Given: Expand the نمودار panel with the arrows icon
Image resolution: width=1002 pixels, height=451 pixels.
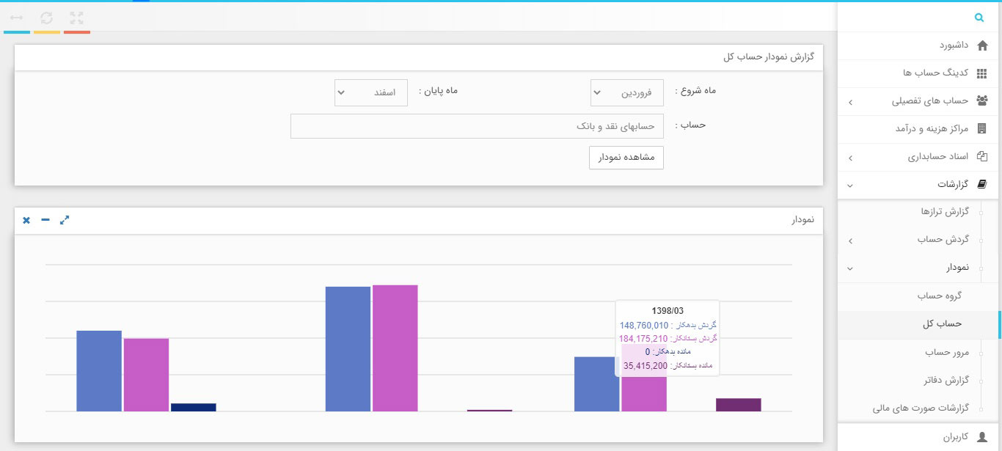Looking at the screenshot, I should click(x=65, y=219).
